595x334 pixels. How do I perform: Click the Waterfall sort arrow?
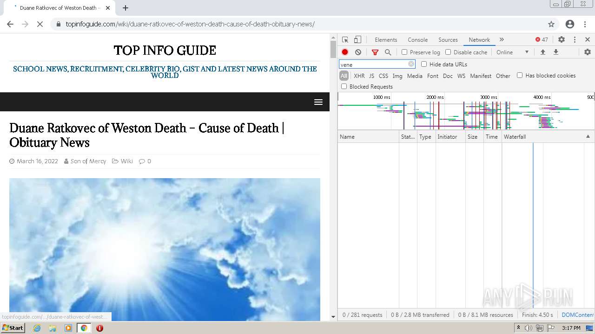tap(588, 137)
